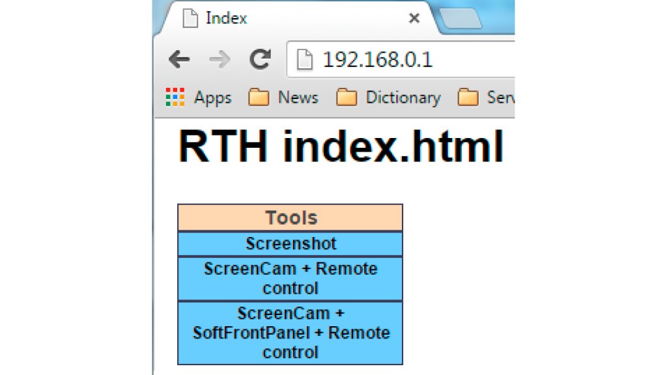Open ScreenCam + Remote control link
The image size is (667, 375).
(291, 279)
